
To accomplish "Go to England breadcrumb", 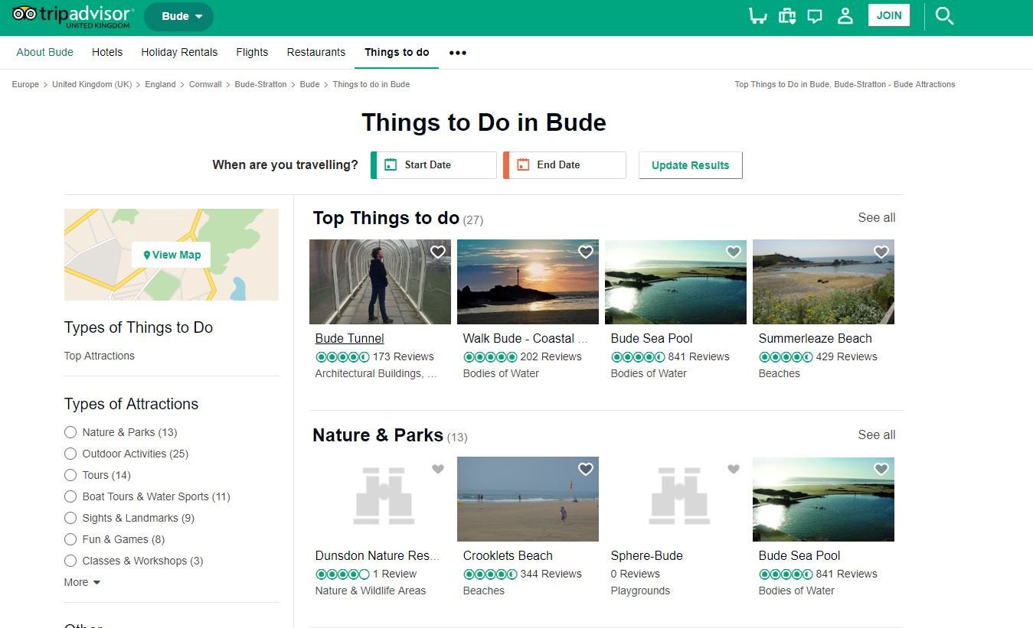I will click(160, 84).
